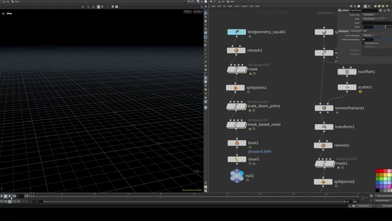
Task: Toggle the green flag circle under blast1
Action: point(250,147)
